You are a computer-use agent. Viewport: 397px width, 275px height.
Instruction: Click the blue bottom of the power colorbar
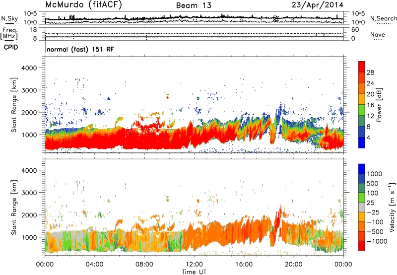click(362, 142)
